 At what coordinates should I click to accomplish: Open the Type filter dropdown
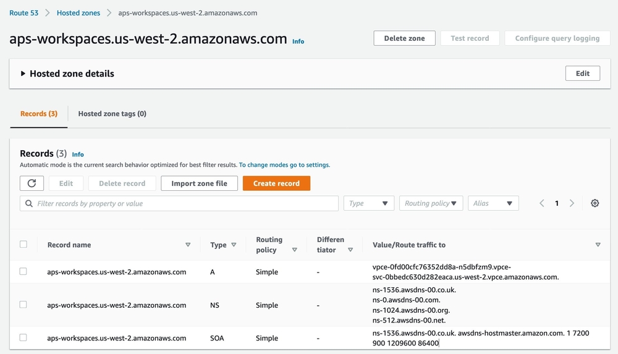point(369,203)
